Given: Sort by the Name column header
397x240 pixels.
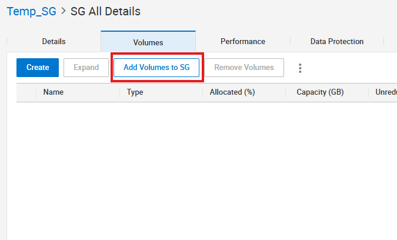Looking at the screenshot, I should pyautogui.click(x=54, y=92).
